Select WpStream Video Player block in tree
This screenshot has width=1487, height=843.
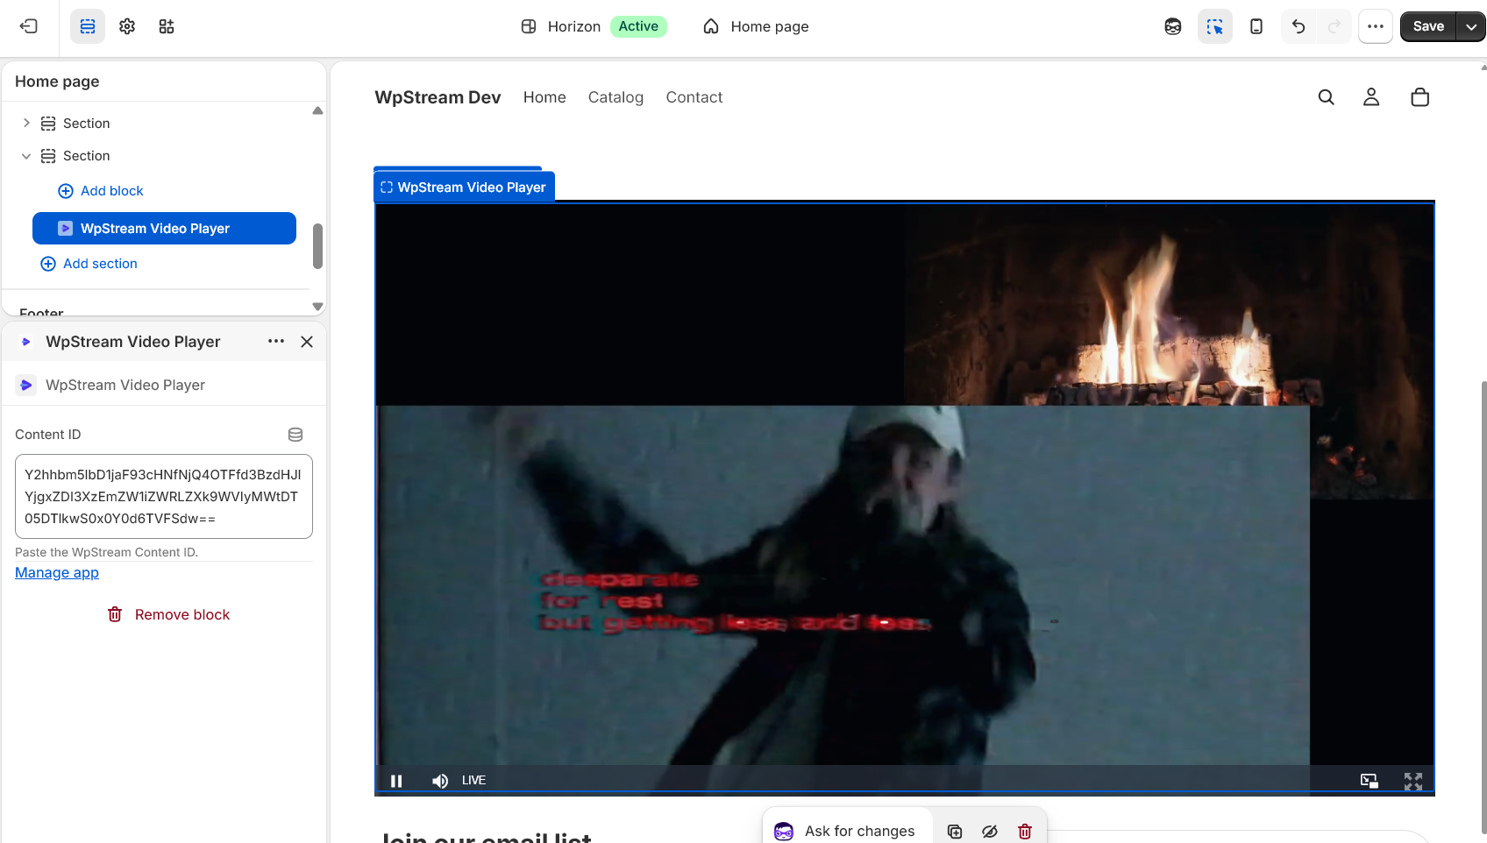coord(164,228)
